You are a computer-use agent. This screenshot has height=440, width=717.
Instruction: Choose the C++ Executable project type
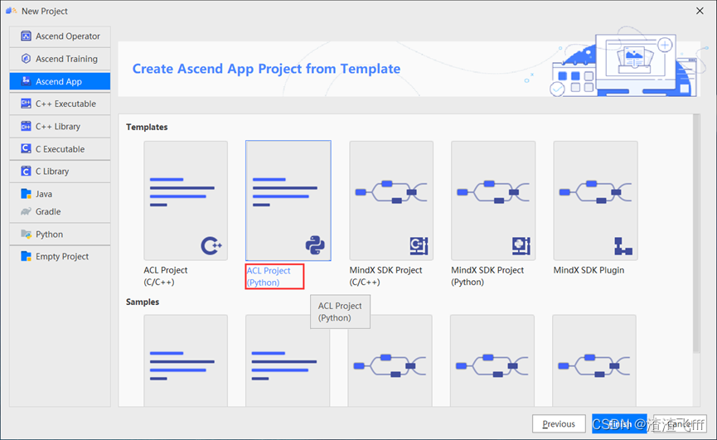coord(60,104)
